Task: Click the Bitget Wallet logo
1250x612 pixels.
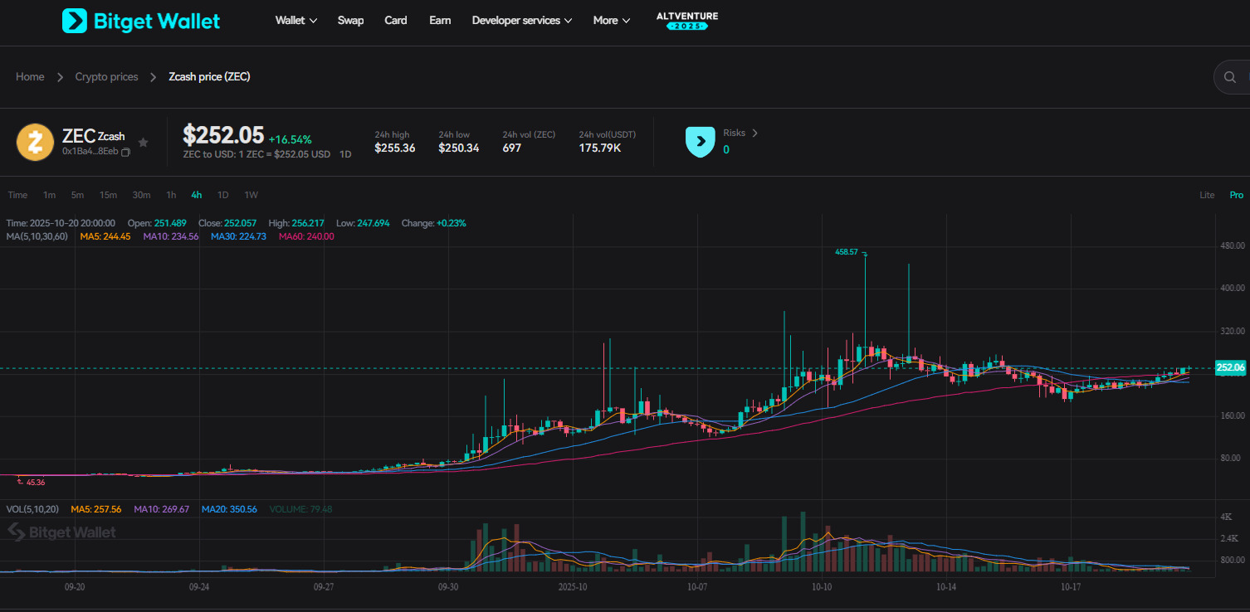Action: [141, 21]
